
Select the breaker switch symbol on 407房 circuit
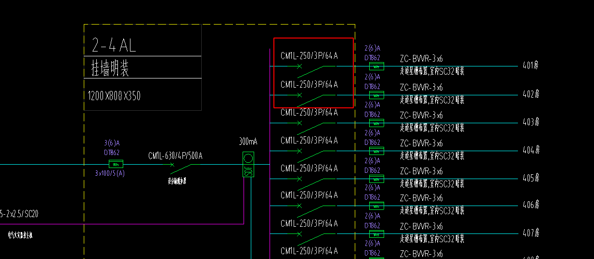point(310,238)
